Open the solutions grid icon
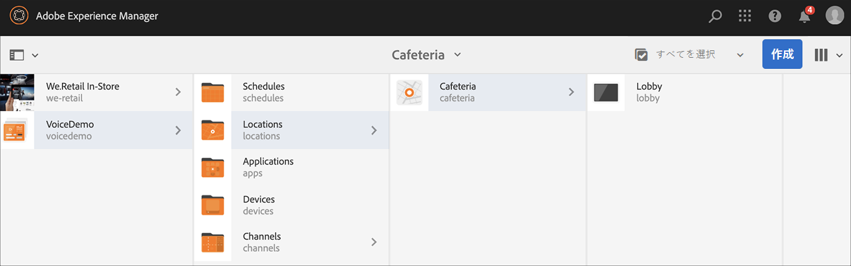 745,17
